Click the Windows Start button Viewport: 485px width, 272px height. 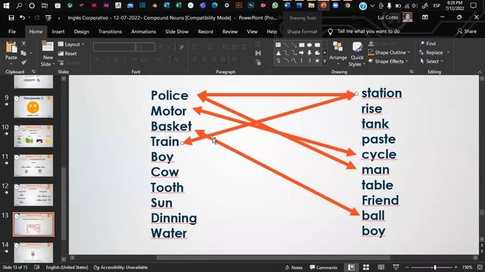pos(6,5)
